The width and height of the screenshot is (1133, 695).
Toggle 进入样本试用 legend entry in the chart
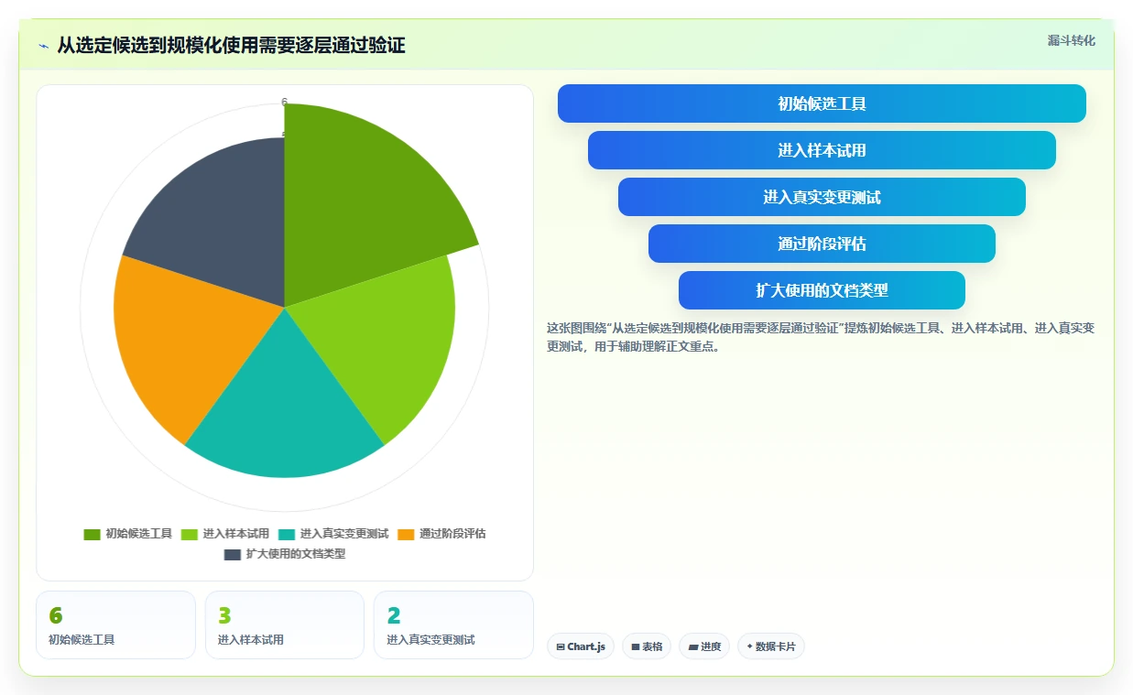(225, 534)
